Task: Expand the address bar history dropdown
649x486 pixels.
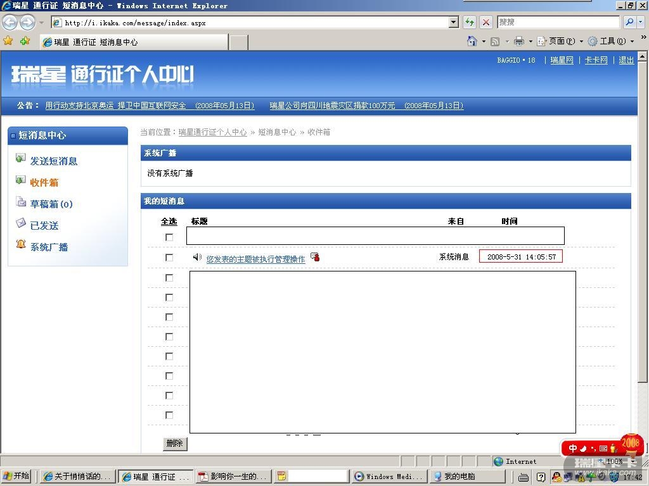Action: [x=454, y=22]
